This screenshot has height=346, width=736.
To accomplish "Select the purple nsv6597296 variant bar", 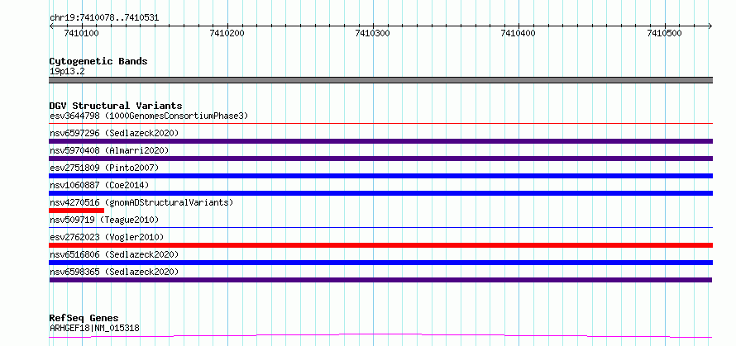I will [x=380, y=141].
